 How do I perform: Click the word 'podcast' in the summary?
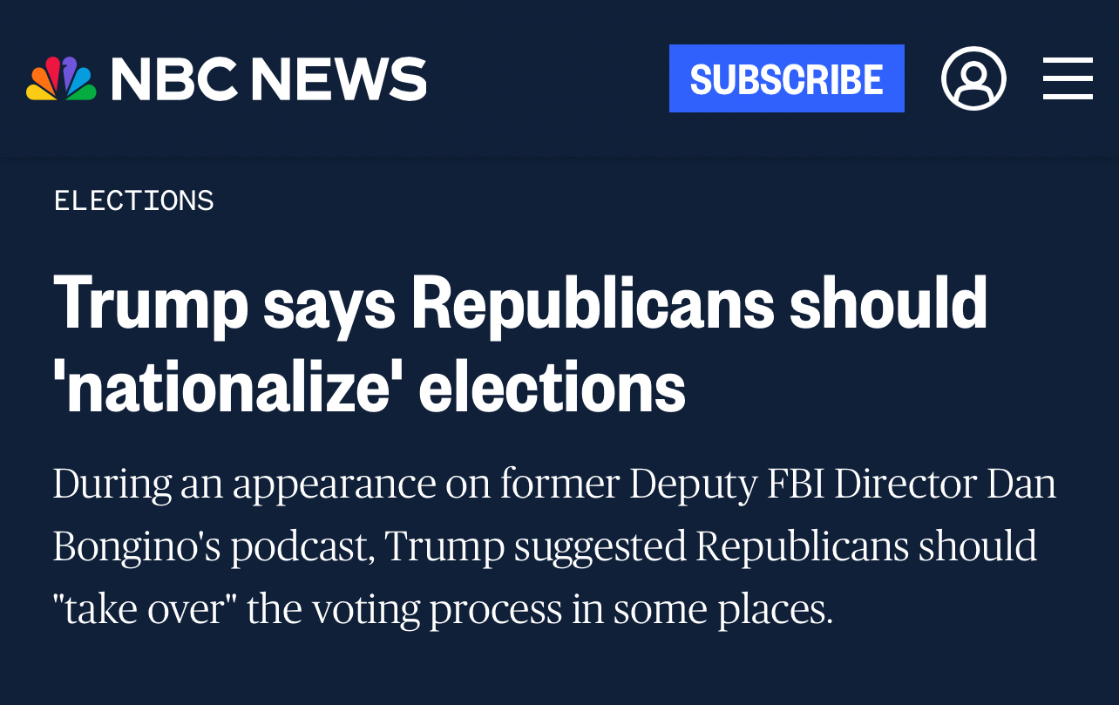coord(300,546)
